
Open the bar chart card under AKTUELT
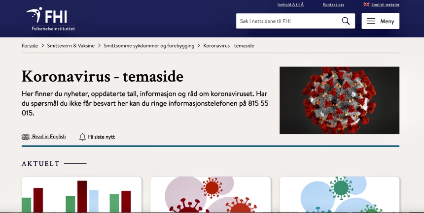pyautogui.click(x=81, y=194)
